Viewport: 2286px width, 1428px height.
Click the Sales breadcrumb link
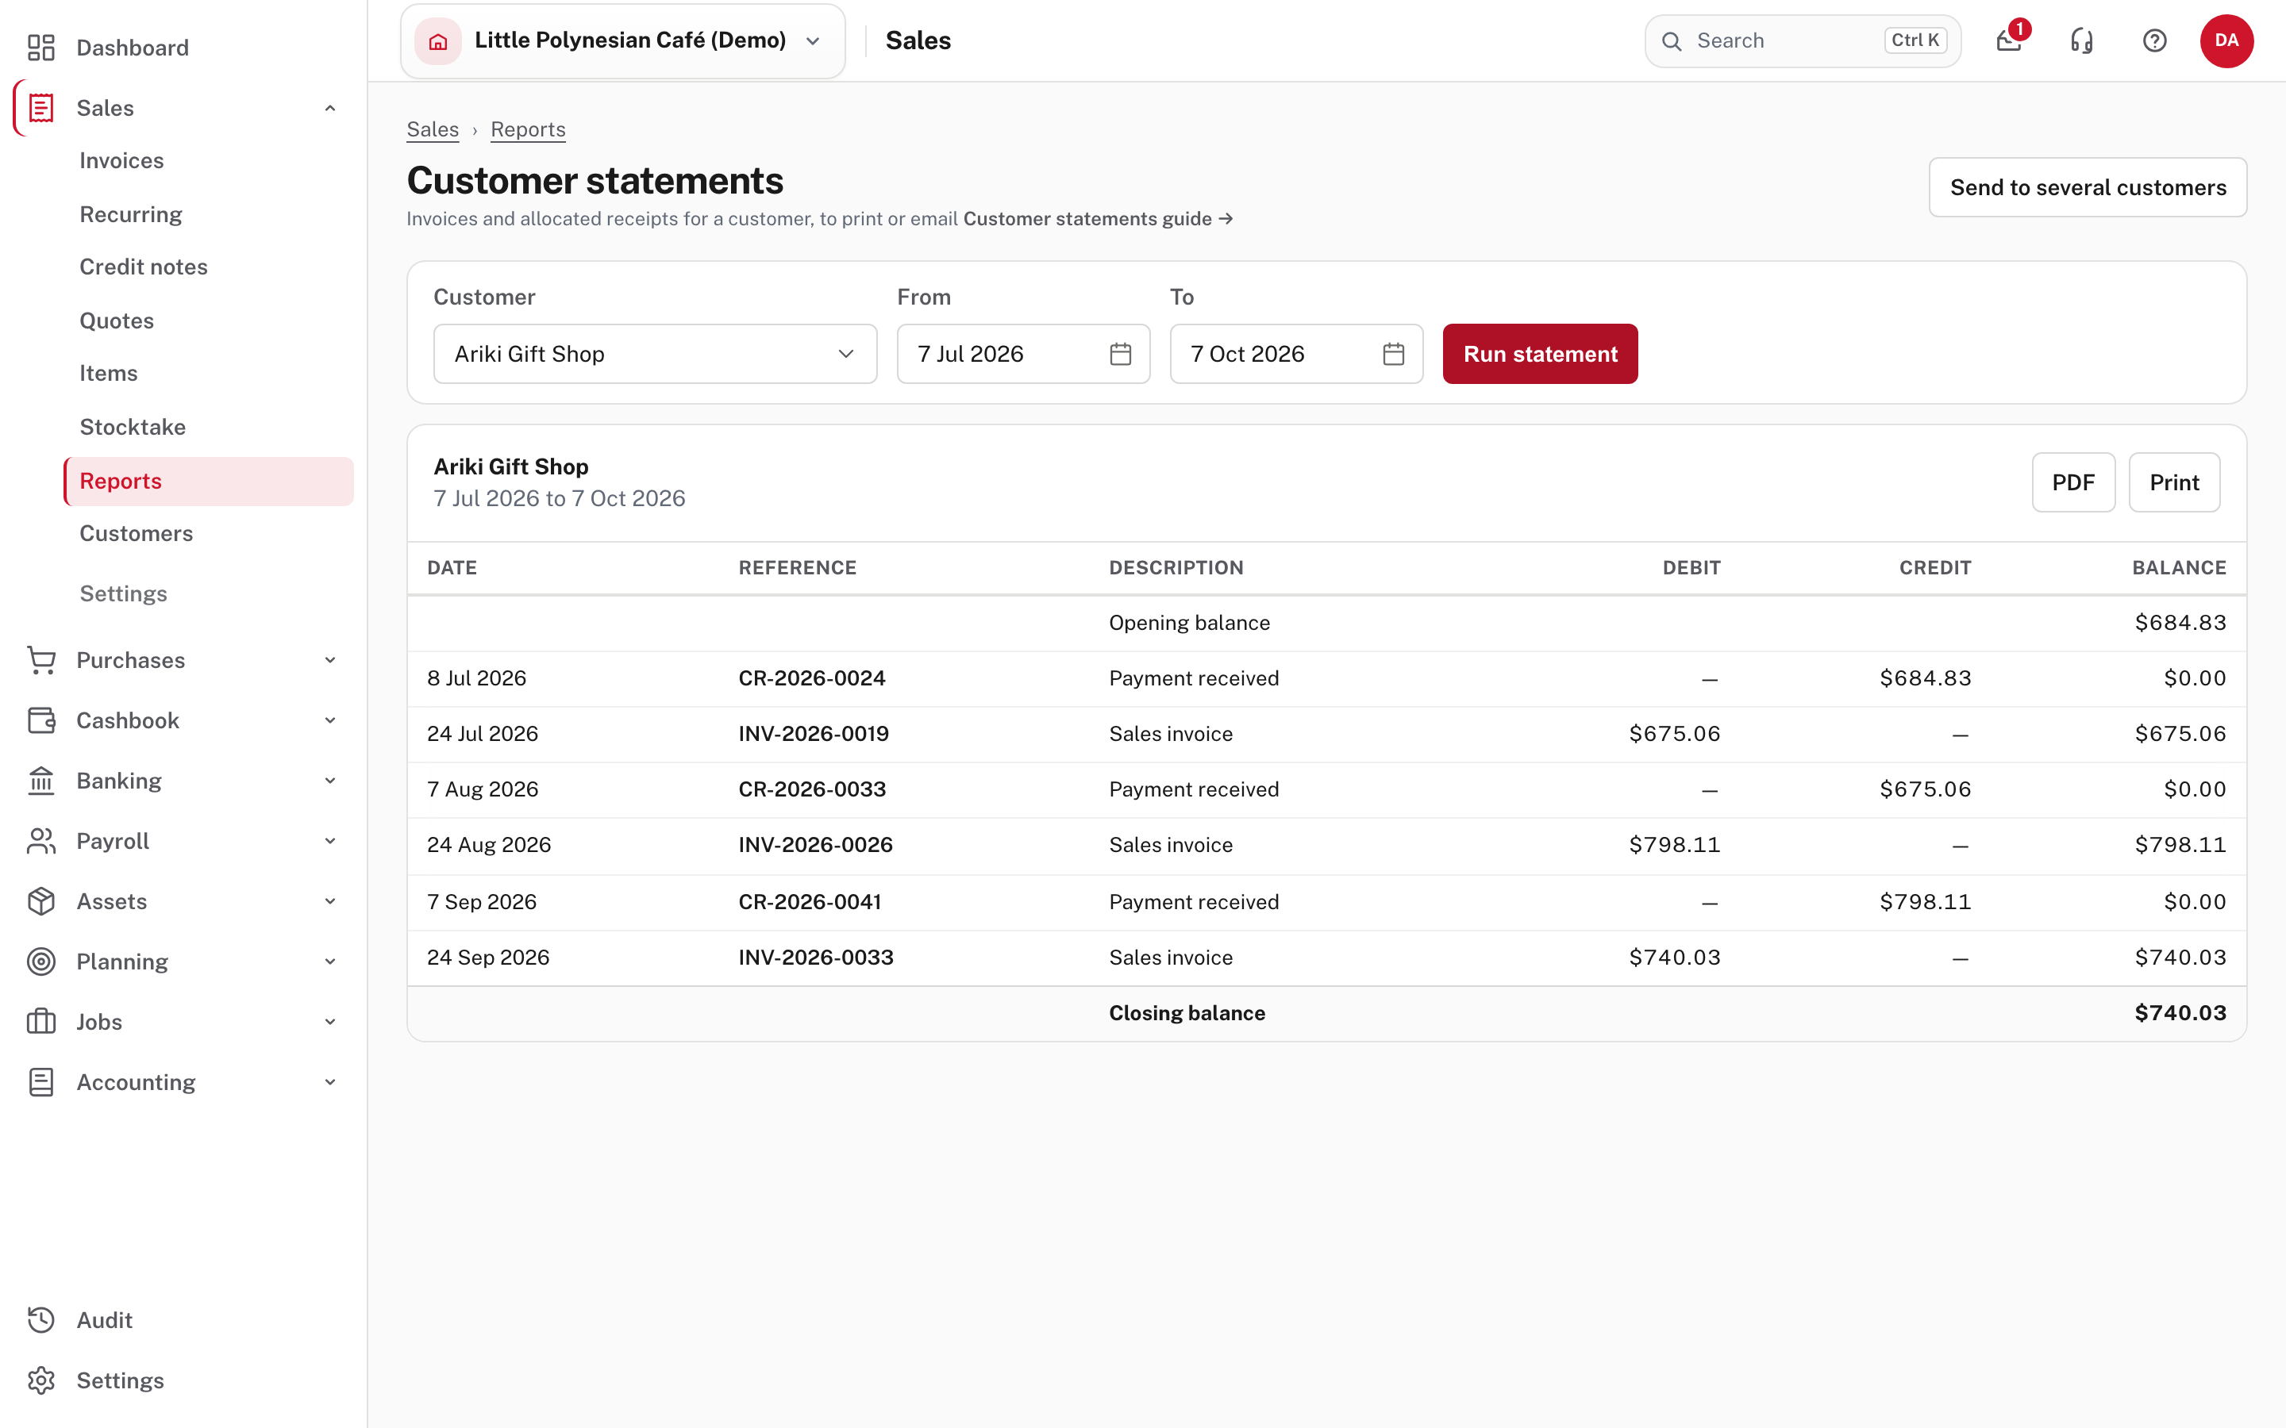point(433,129)
